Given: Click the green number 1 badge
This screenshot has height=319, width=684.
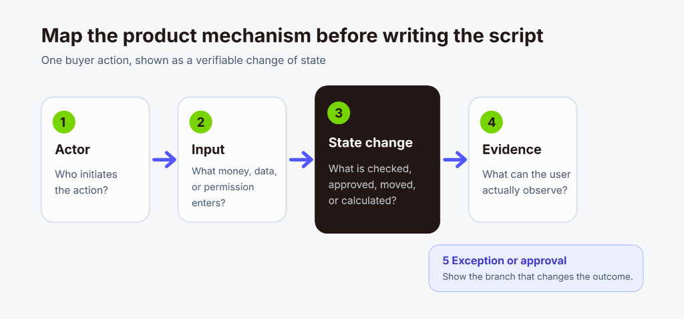Looking at the screenshot, I should tap(63, 122).
